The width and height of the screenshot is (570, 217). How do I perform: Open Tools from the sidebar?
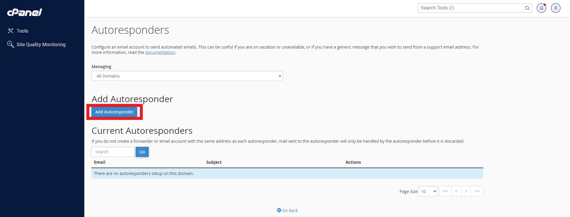tap(22, 31)
